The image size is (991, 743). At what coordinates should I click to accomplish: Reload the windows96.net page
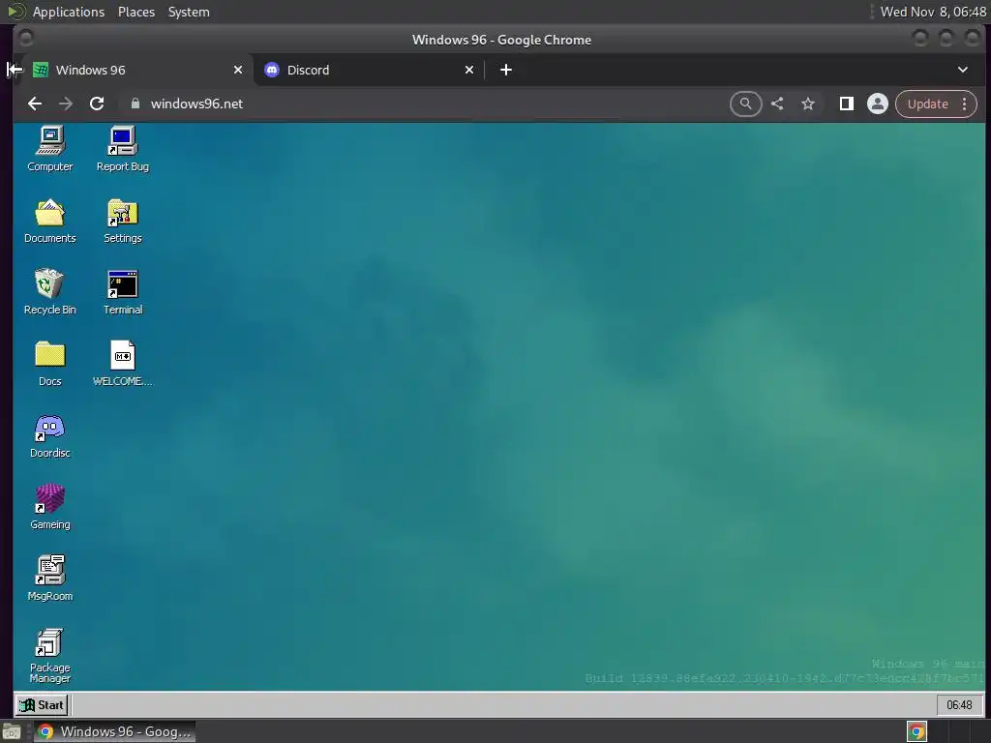click(97, 104)
